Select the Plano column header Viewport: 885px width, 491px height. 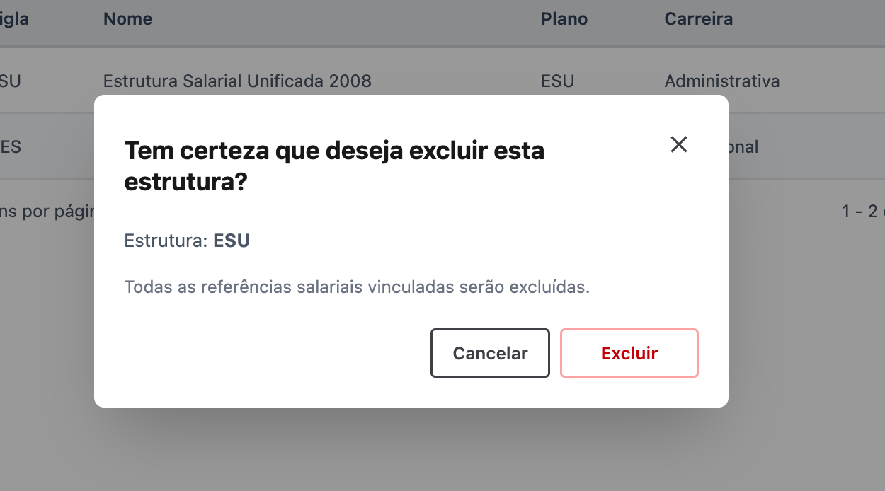click(564, 18)
